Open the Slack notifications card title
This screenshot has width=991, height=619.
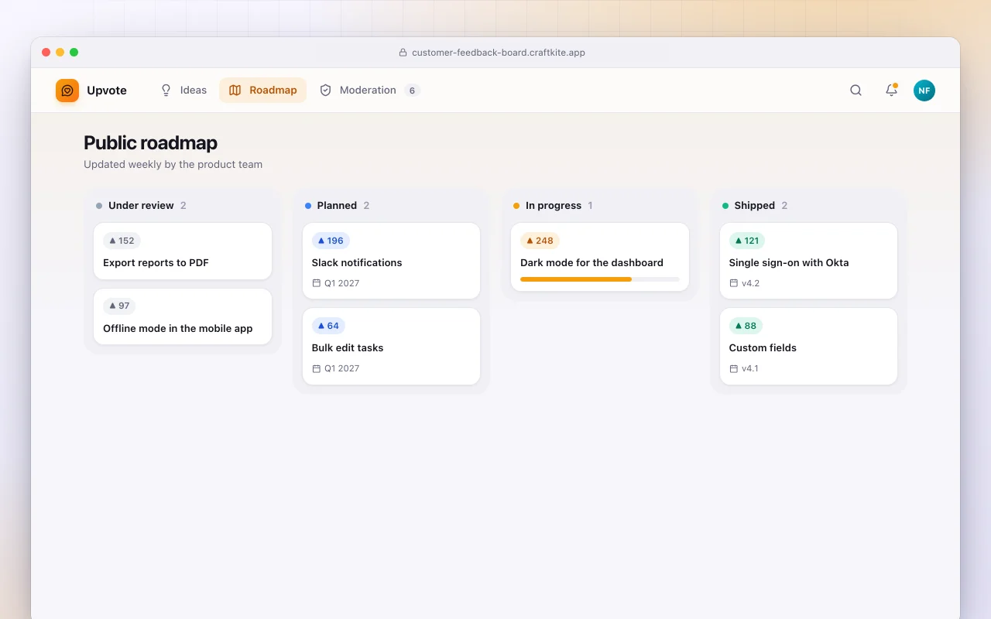[357, 263]
